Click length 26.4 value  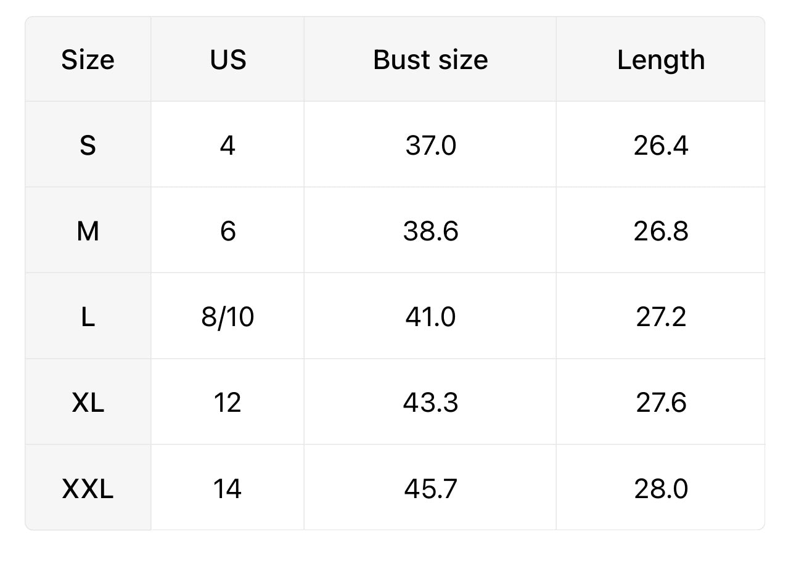click(661, 145)
